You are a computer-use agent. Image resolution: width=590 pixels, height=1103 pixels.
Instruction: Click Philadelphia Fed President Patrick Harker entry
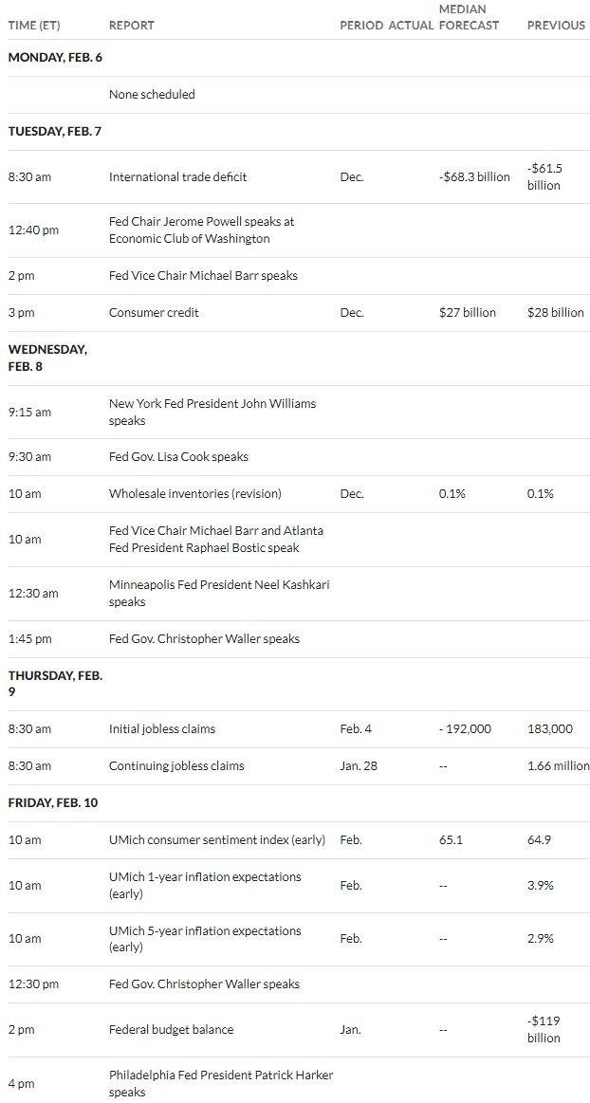click(221, 1084)
